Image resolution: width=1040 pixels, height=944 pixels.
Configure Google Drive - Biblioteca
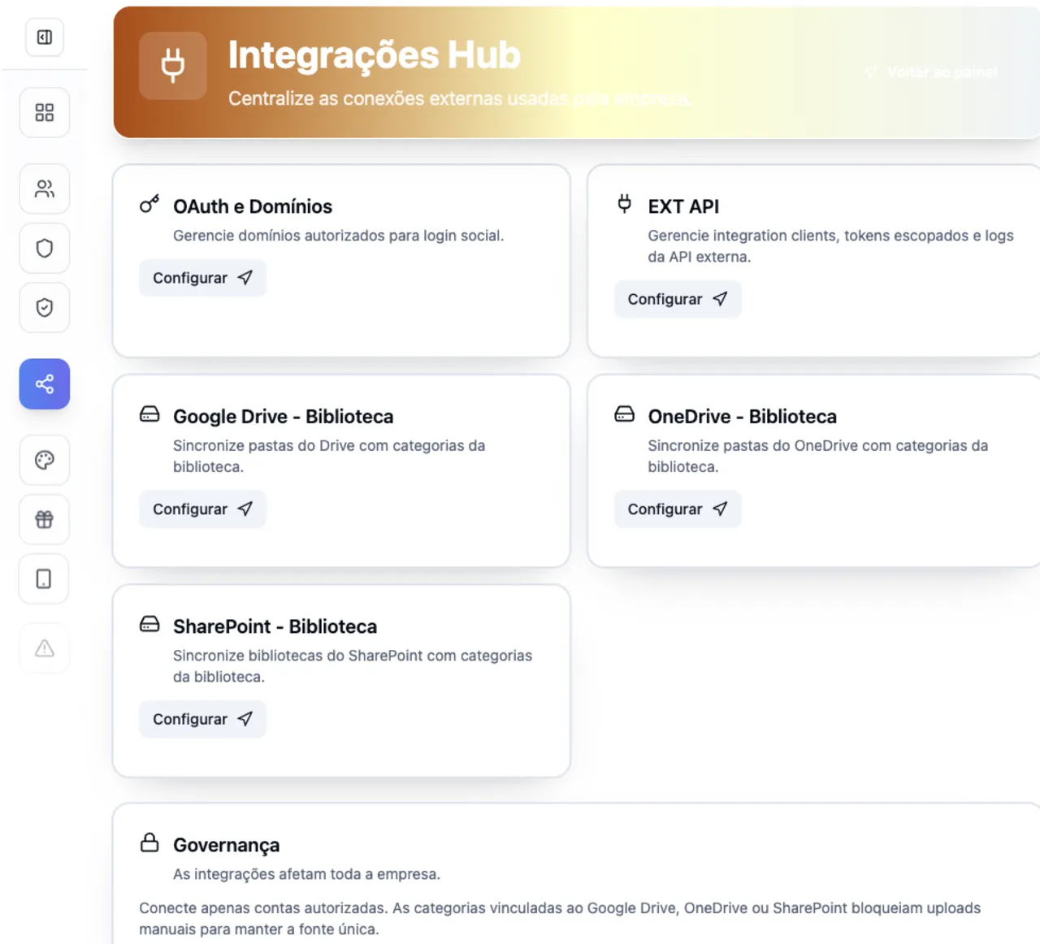[202, 509]
